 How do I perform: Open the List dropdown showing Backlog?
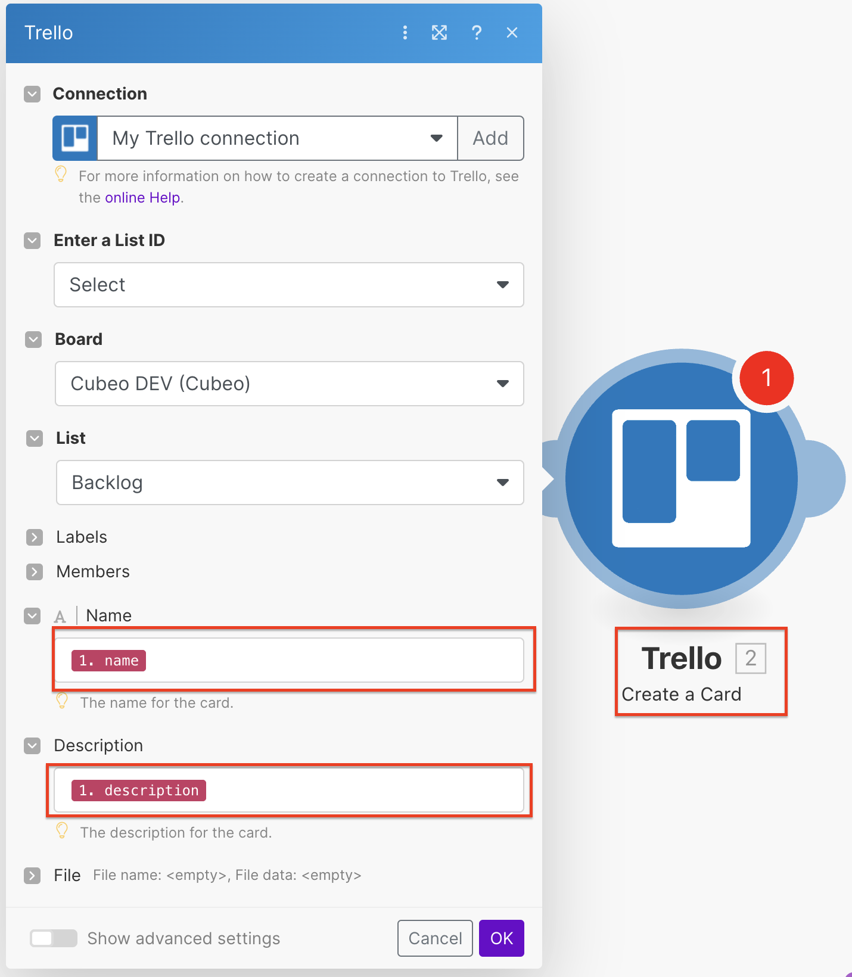(290, 483)
